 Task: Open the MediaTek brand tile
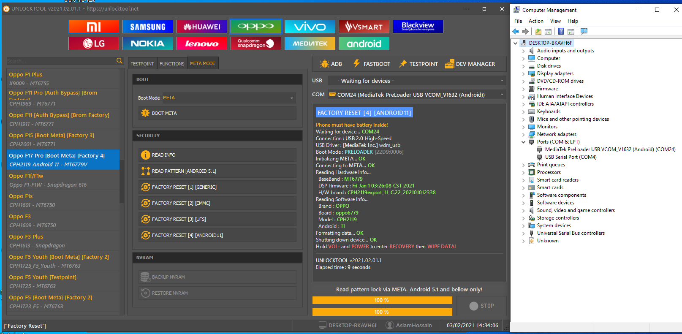click(x=310, y=43)
